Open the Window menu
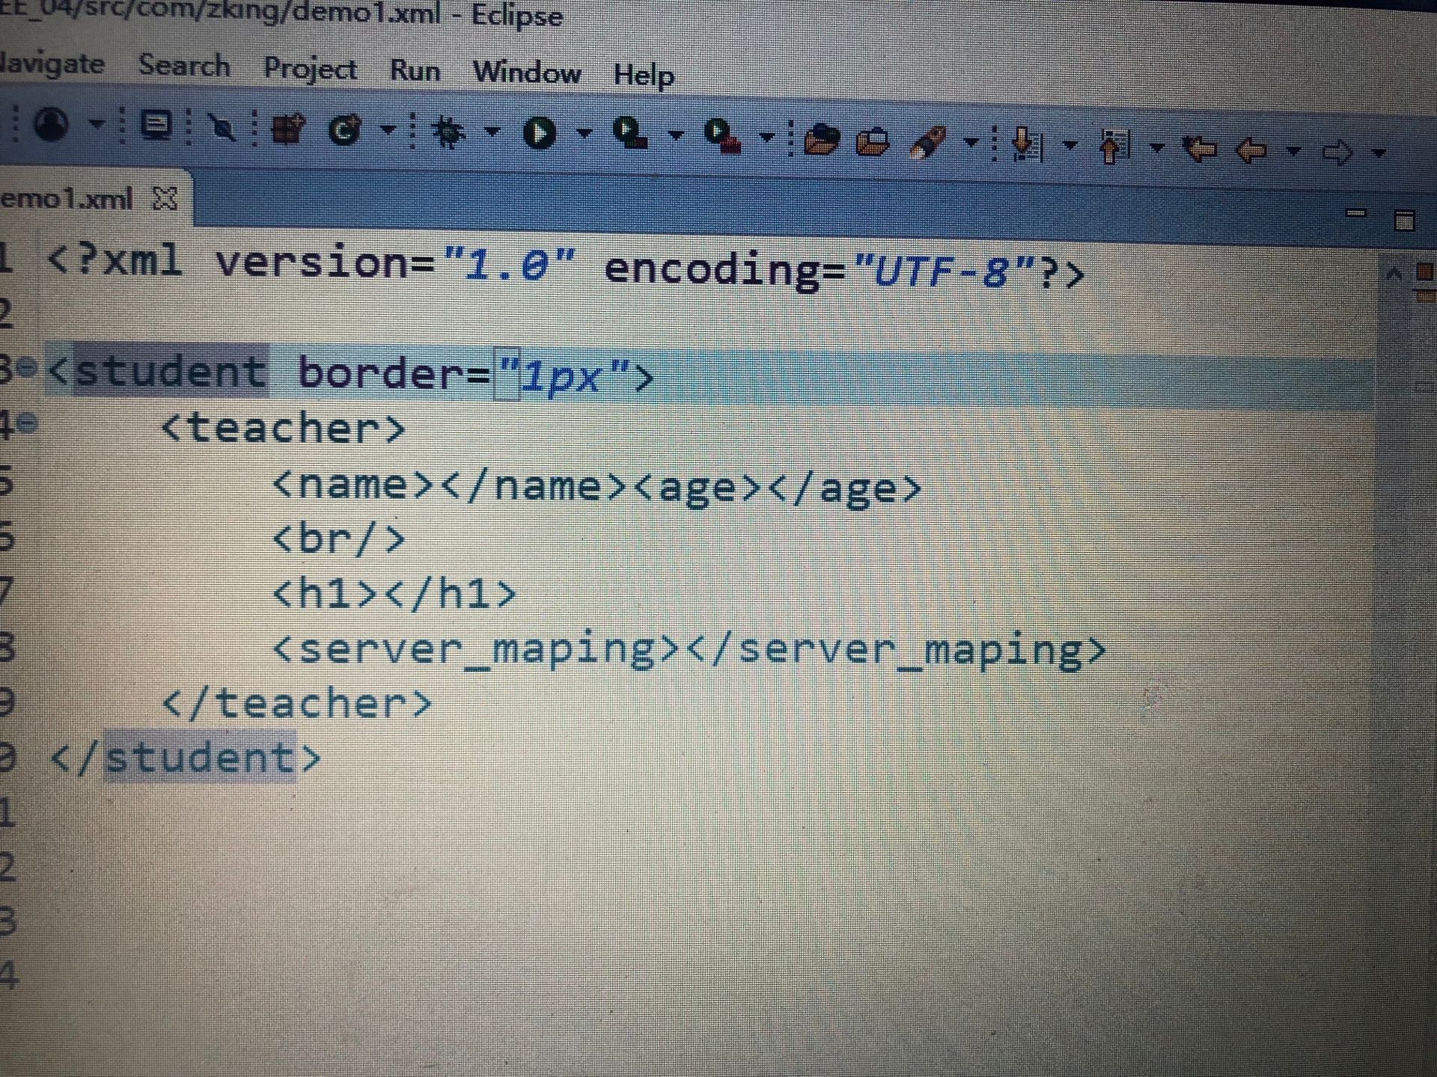1437x1077 pixels. pyautogui.click(x=526, y=73)
